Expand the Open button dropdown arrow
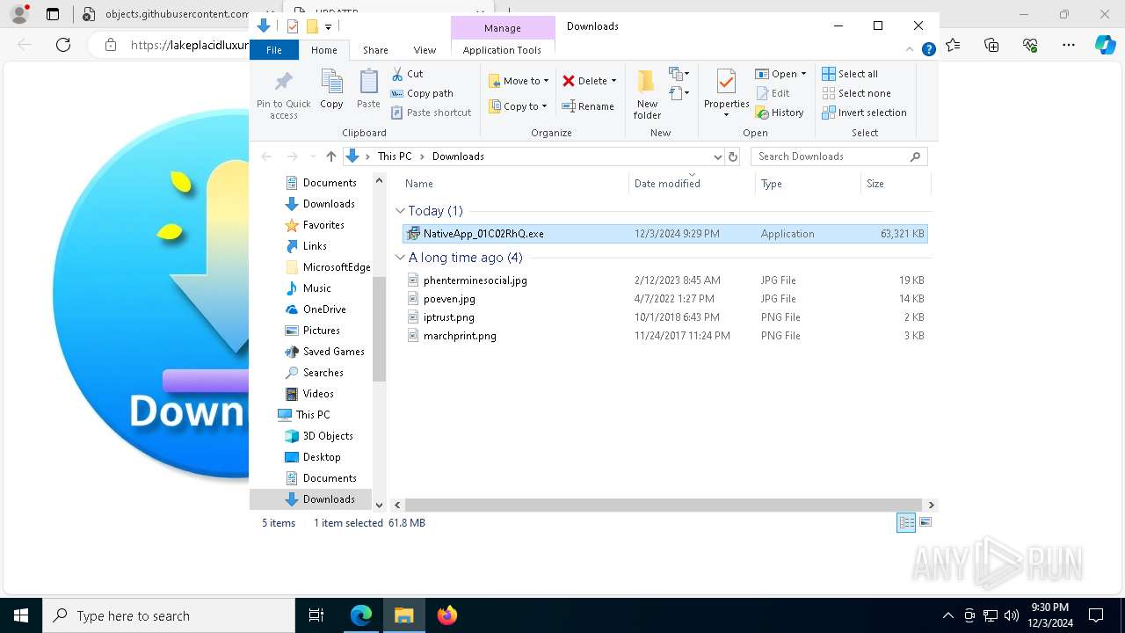The width and height of the screenshot is (1125, 633). coord(803,74)
